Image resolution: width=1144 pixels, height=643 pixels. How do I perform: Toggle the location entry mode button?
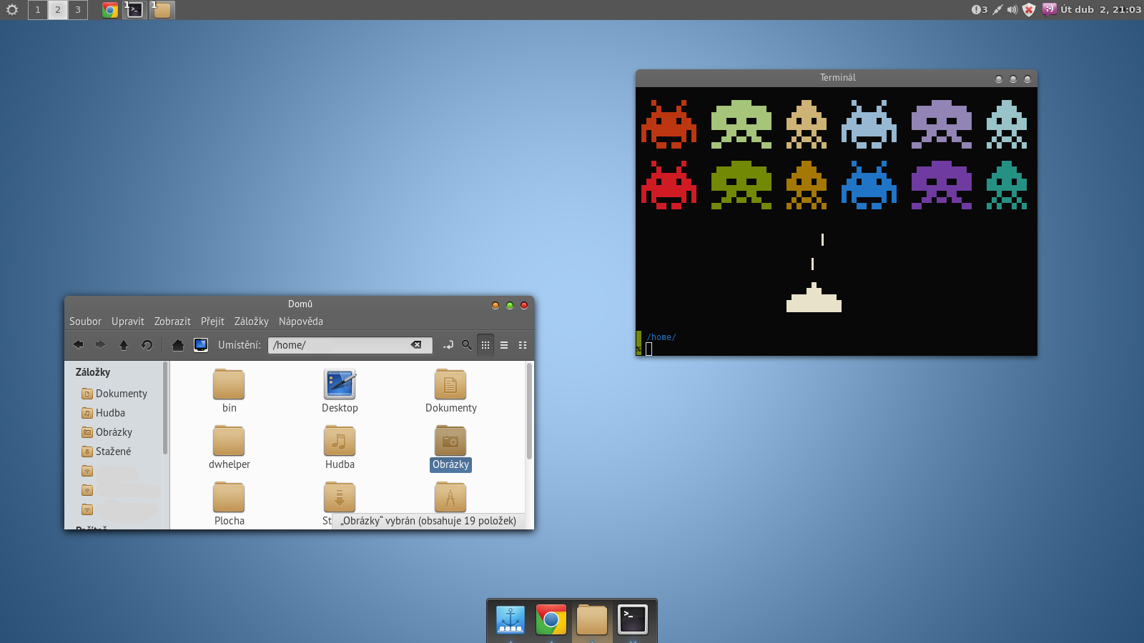point(448,345)
